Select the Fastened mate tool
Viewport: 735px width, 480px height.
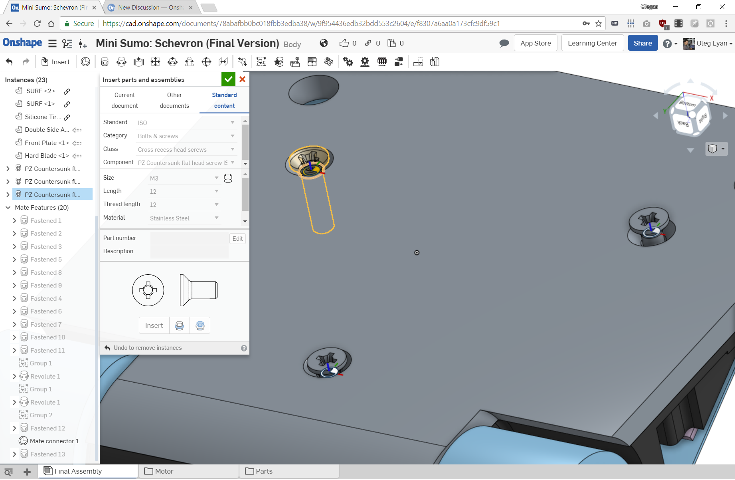coord(105,62)
